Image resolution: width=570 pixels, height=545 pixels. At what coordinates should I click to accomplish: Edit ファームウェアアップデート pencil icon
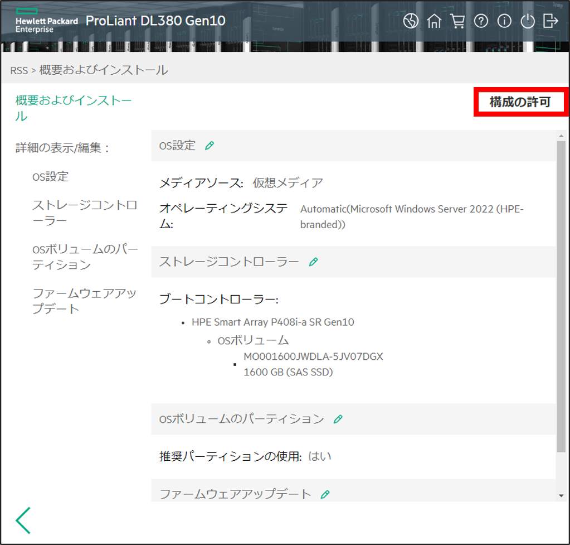click(325, 494)
